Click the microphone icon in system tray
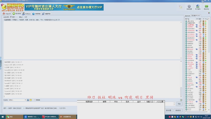211x119 pixels. [193, 117]
